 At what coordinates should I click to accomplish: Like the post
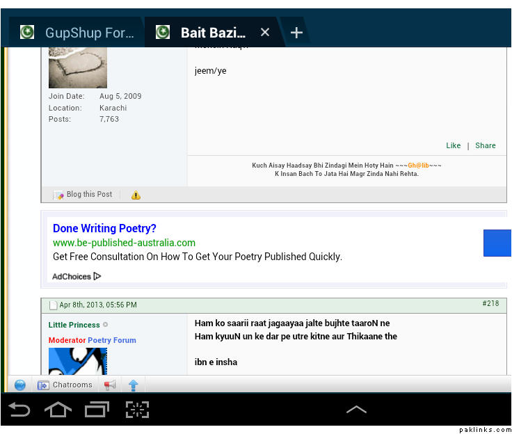pyautogui.click(x=453, y=145)
